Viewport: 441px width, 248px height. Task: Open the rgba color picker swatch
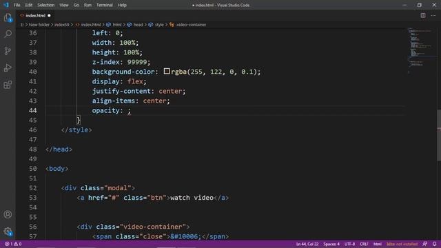click(167, 71)
